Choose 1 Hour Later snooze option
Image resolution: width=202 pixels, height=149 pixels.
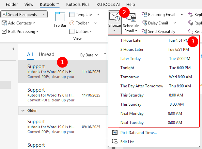[x=154, y=40]
